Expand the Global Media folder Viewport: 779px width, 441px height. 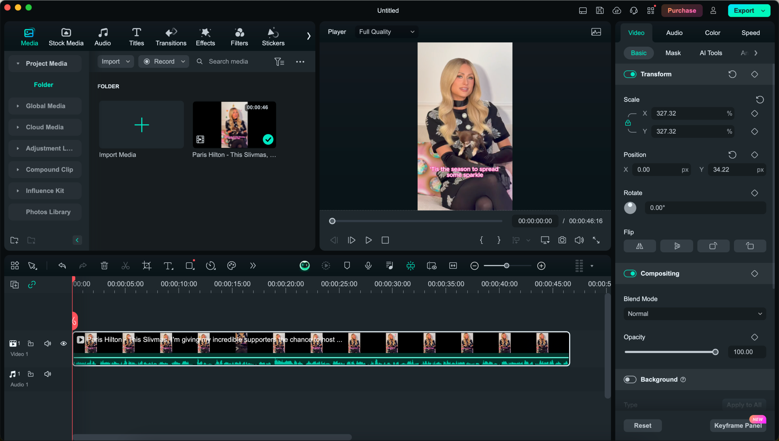click(x=18, y=106)
